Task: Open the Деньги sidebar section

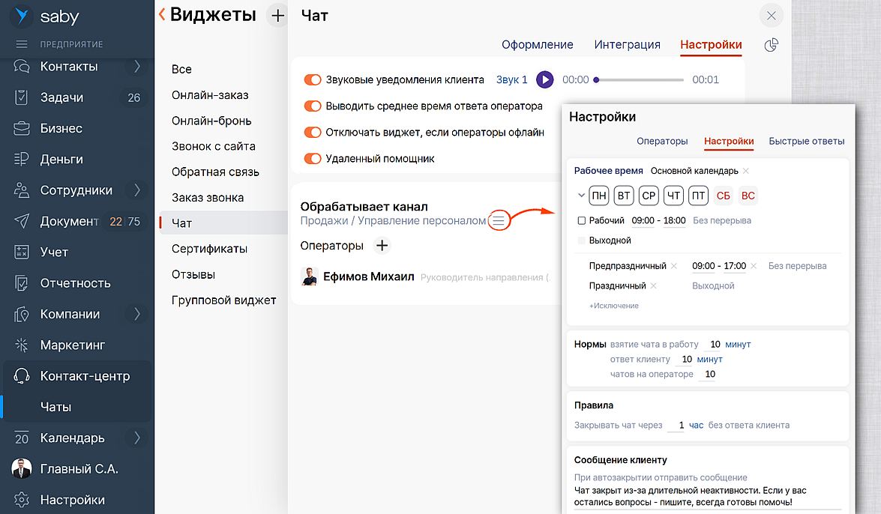Action: [x=61, y=160]
